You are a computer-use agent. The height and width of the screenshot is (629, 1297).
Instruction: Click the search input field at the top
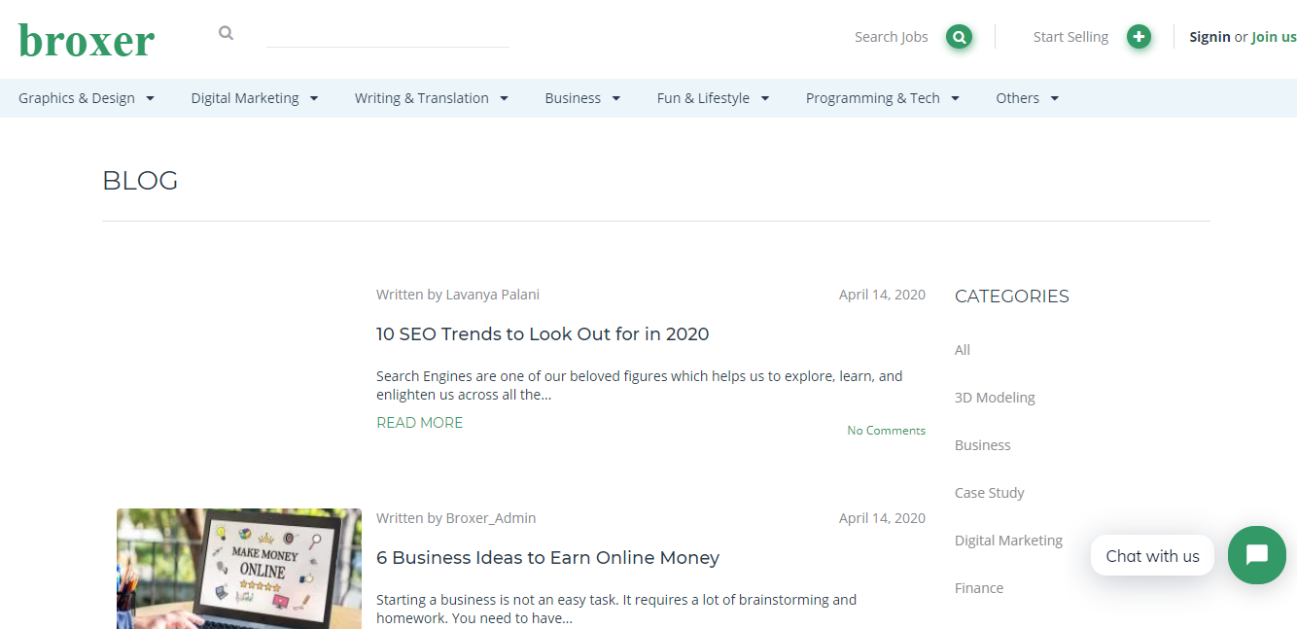click(x=387, y=42)
